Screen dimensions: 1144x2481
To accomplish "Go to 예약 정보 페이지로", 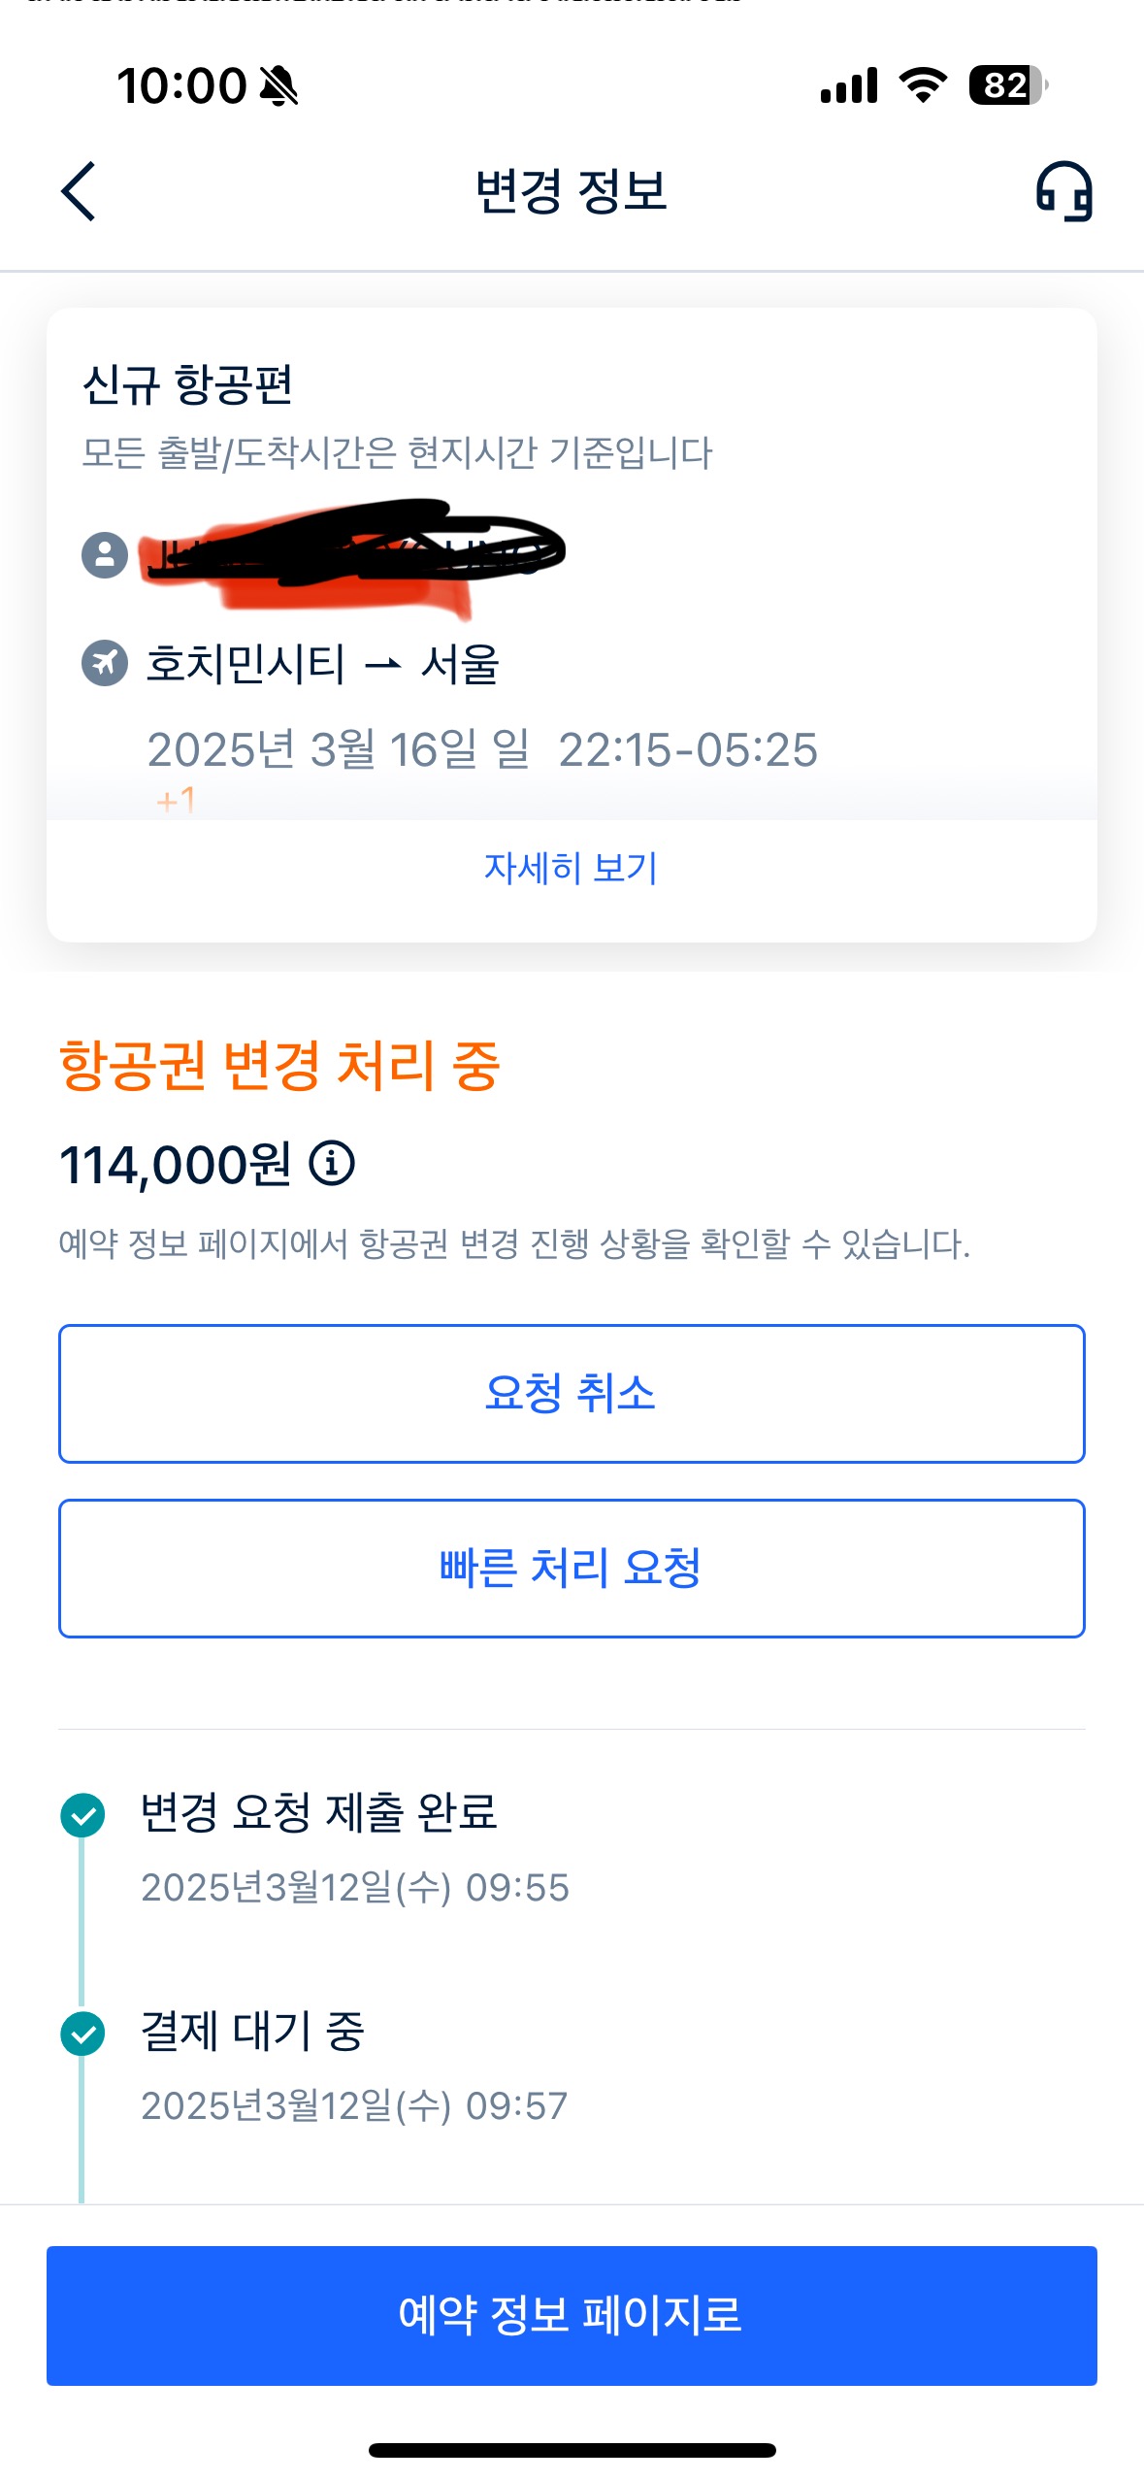I will [x=572, y=2315].
